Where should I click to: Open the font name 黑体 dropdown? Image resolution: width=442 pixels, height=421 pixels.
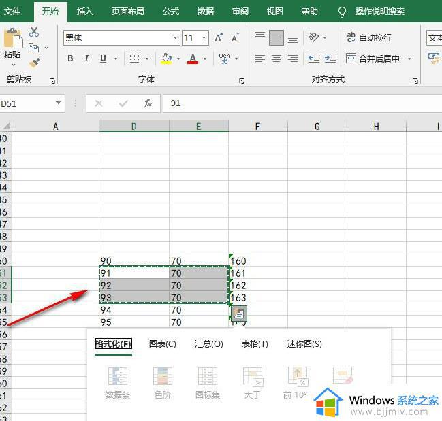[175, 37]
